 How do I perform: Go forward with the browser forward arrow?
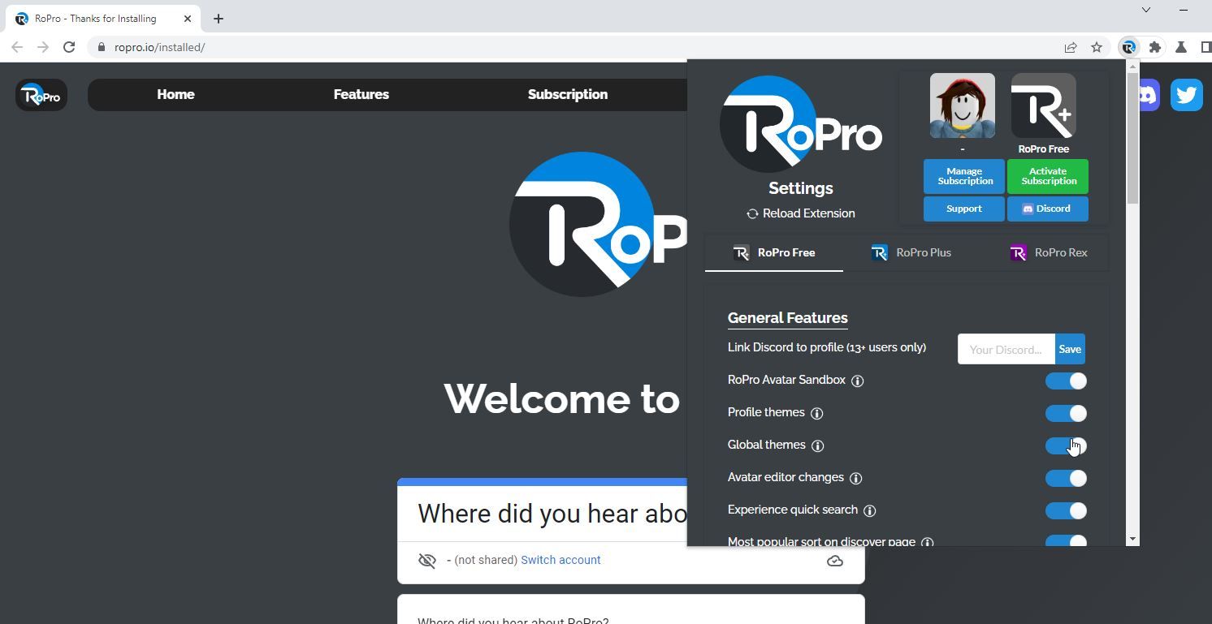[43, 47]
